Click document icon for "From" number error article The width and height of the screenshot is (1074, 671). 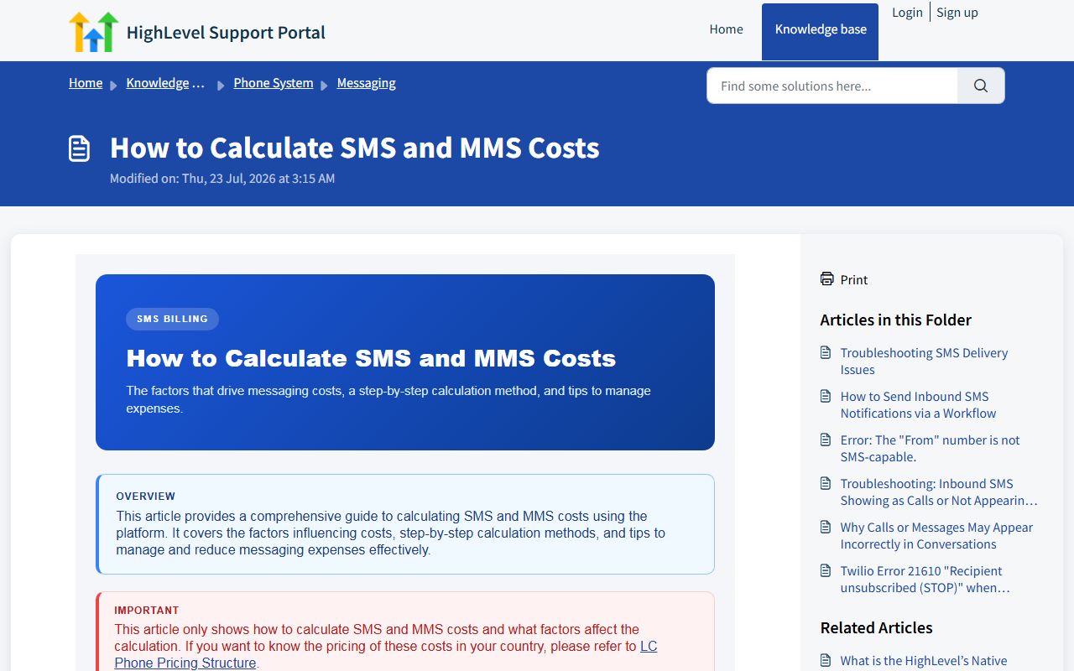tap(826, 440)
